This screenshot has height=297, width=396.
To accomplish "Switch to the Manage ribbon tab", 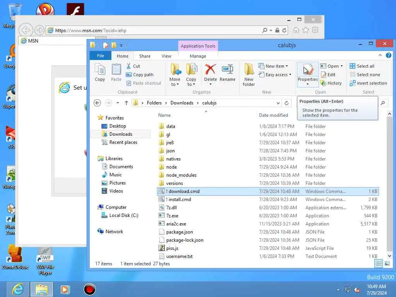I will click(x=198, y=56).
